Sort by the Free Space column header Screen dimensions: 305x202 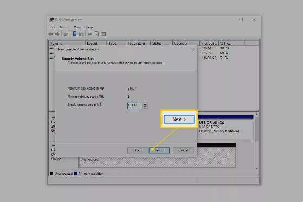(x=209, y=43)
